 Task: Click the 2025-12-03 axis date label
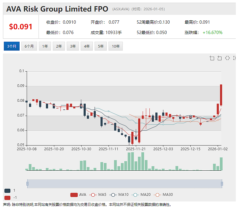click(x=163, y=149)
